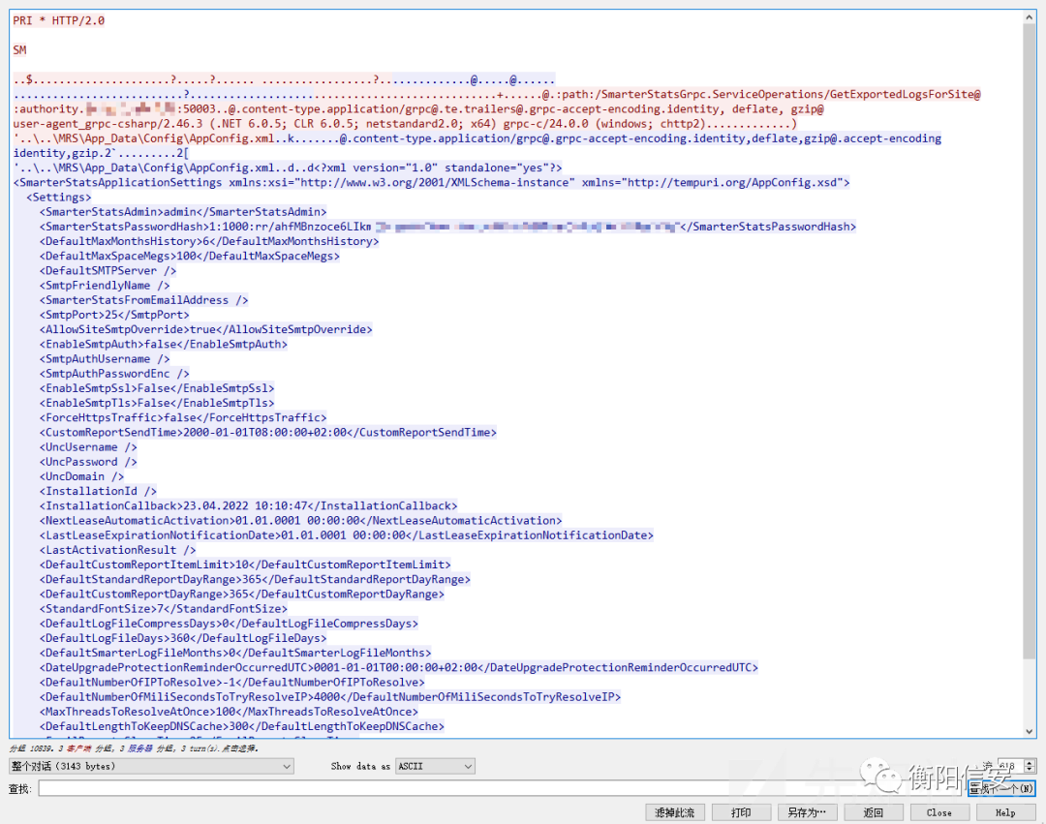Click the DefaultMaxMonthsHistory line

click(x=209, y=241)
